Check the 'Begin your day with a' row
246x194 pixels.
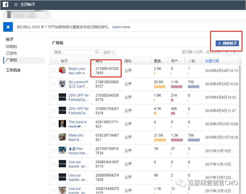[x=54, y=70]
